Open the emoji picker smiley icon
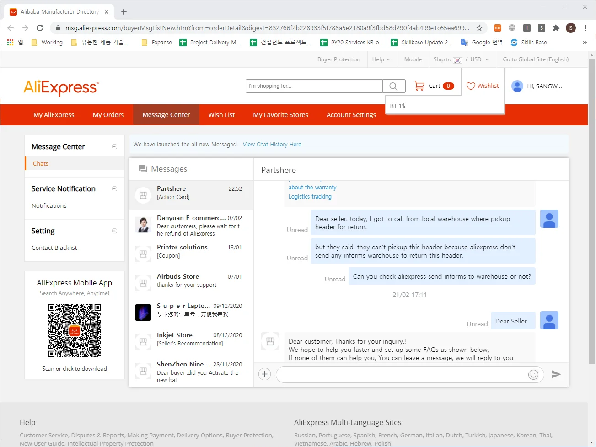This screenshot has height=447, width=596. click(533, 375)
